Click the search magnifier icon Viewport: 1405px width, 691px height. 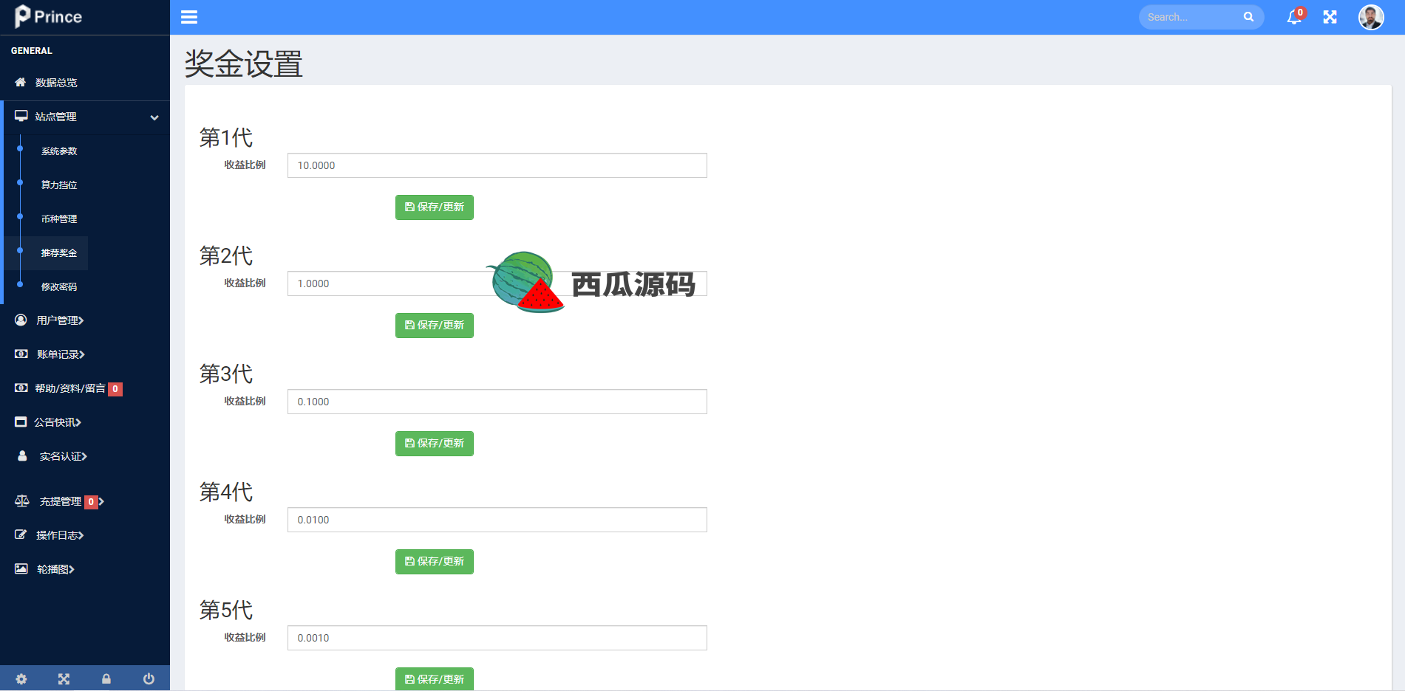click(x=1248, y=17)
